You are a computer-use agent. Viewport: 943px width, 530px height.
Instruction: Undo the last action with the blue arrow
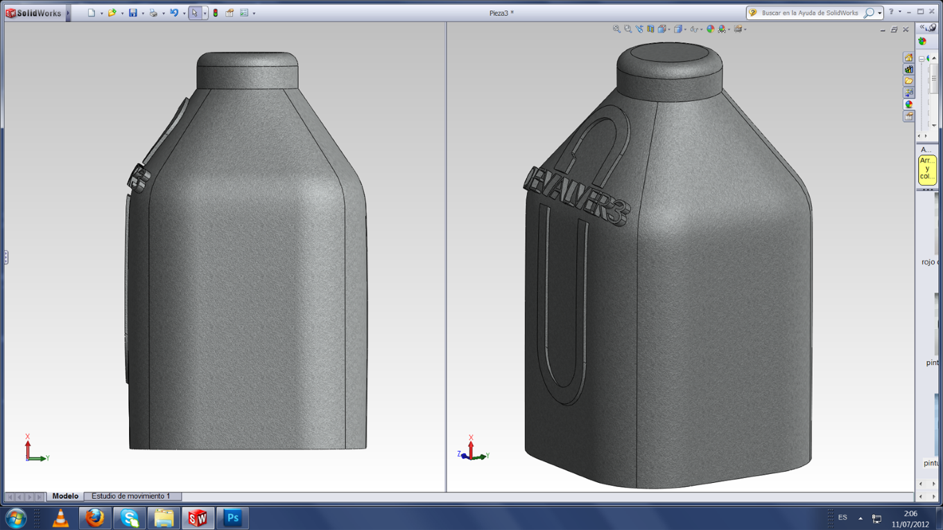click(x=174, y=13)
